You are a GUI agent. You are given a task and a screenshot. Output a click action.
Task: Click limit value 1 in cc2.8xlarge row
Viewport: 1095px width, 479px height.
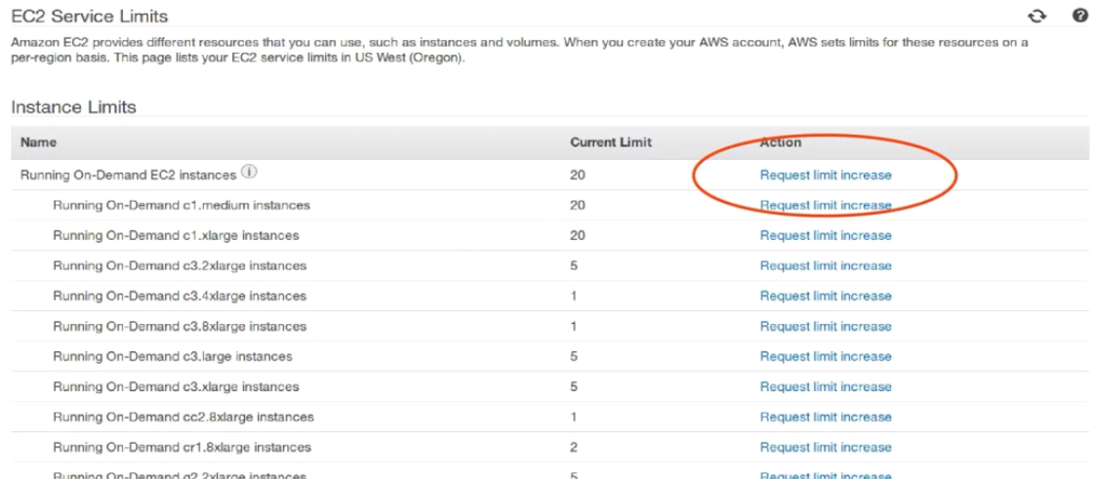click(x=574, y=417)
